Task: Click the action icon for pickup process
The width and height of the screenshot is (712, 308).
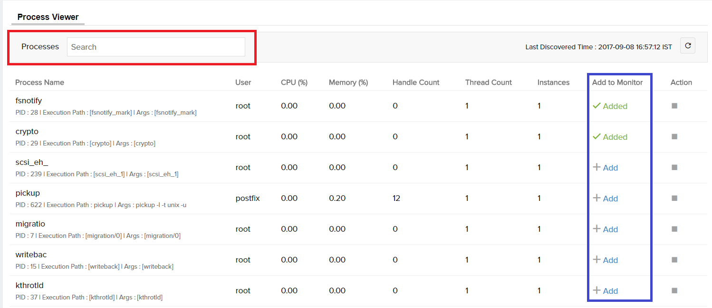Action: click(674, 198)
